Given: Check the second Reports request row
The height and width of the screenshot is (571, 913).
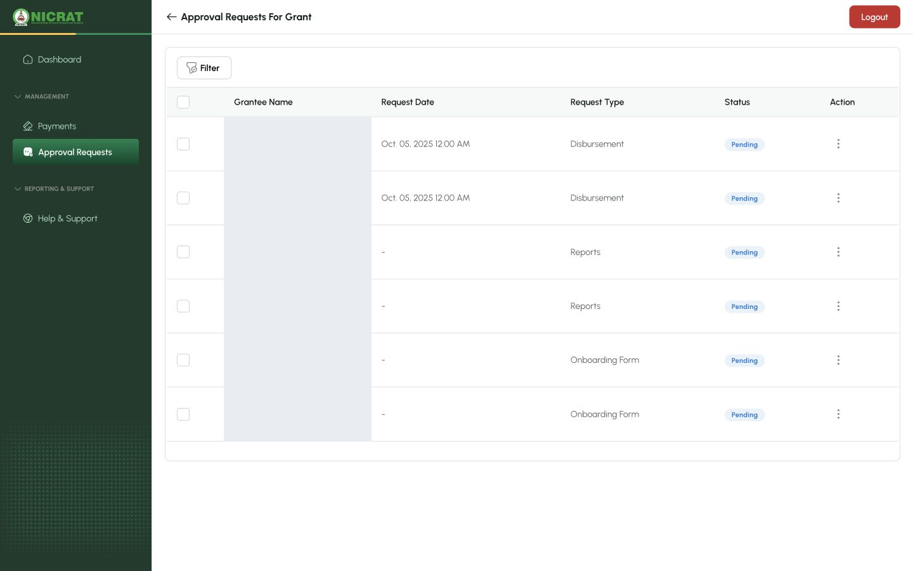Looking at the screenshot, I should pyautogui.click(x=183, y=306).
